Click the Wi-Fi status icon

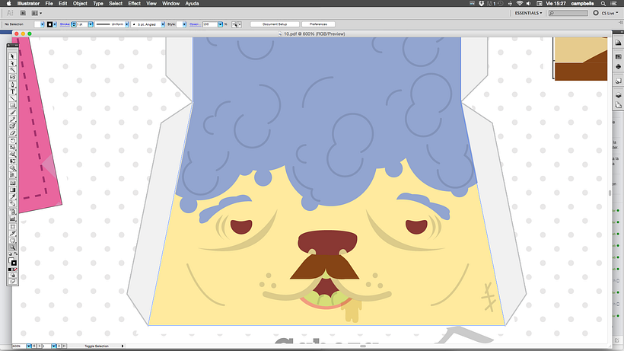pyautogui.click(x=519, y=3)
